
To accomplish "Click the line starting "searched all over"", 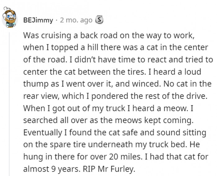I will [108, 120].
